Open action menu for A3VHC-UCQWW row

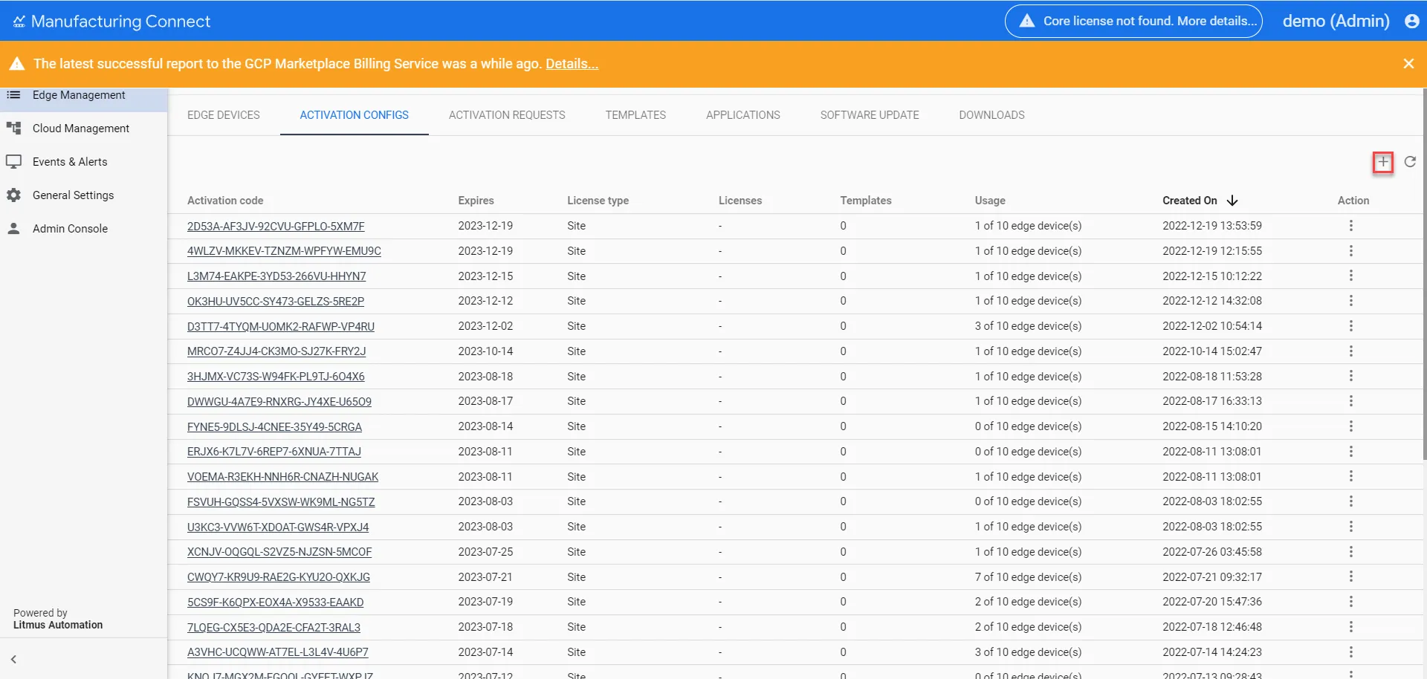tap(1350, 652)
